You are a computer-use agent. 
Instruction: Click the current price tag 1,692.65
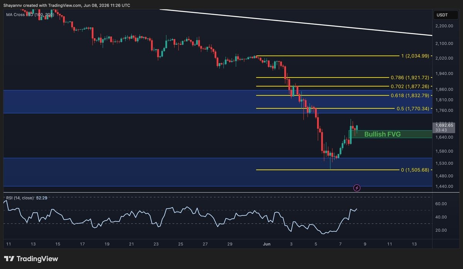444,125
